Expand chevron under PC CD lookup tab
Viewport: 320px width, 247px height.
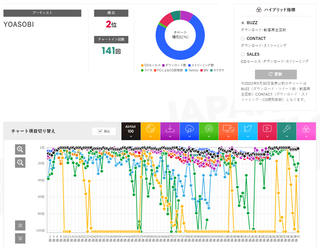228,136
